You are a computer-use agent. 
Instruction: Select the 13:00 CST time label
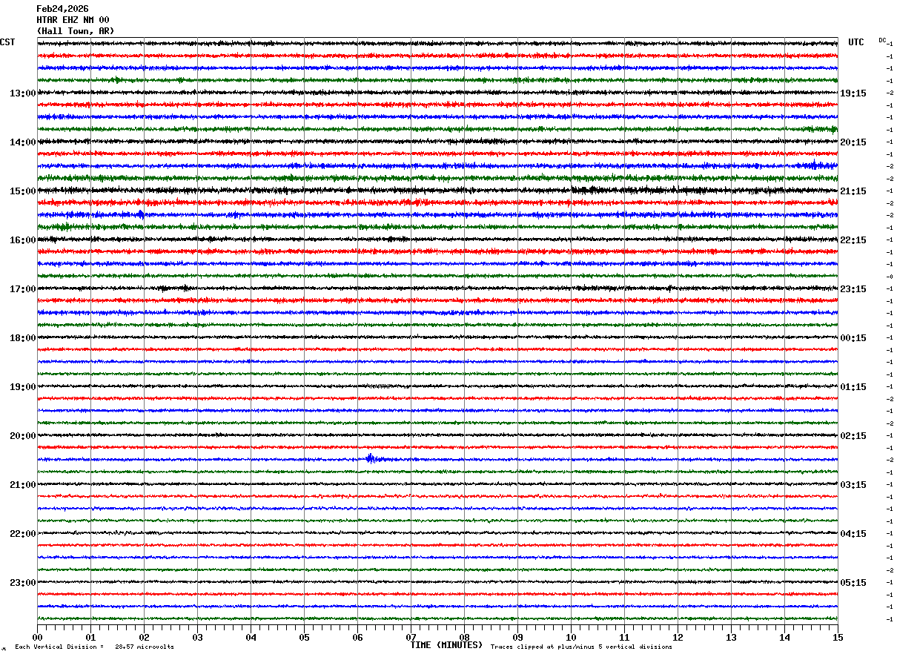pos(23,93)
